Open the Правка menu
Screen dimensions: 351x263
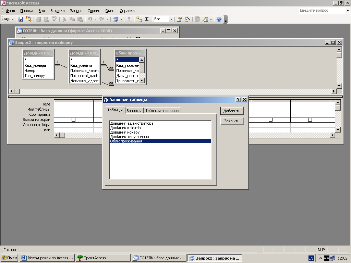(x=27, y=11)
